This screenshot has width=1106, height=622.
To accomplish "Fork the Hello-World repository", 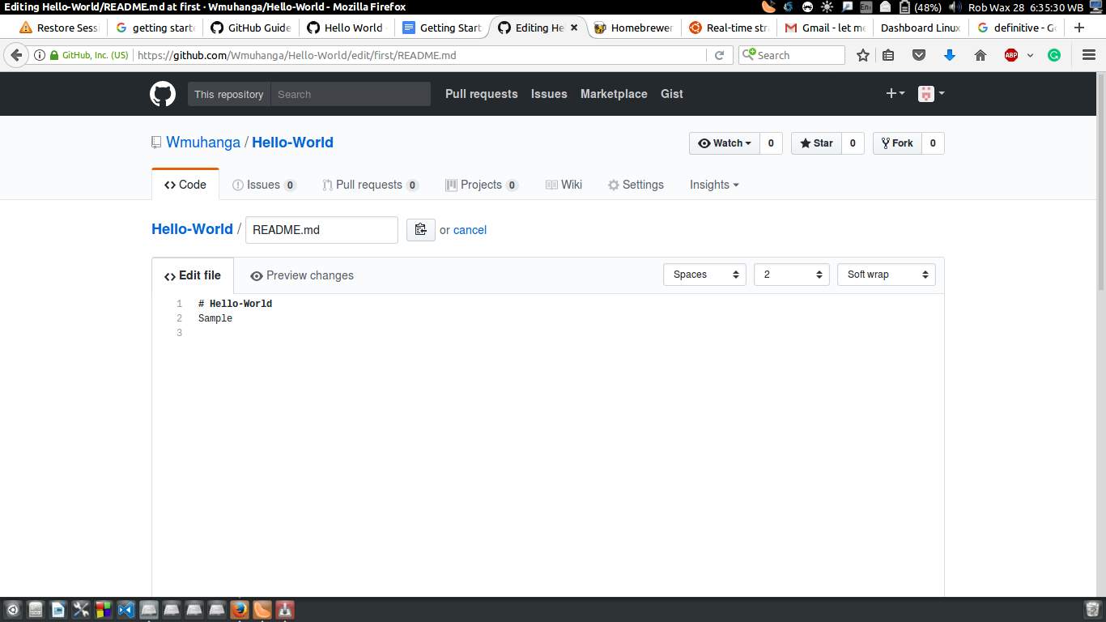I will coord(896,143).
